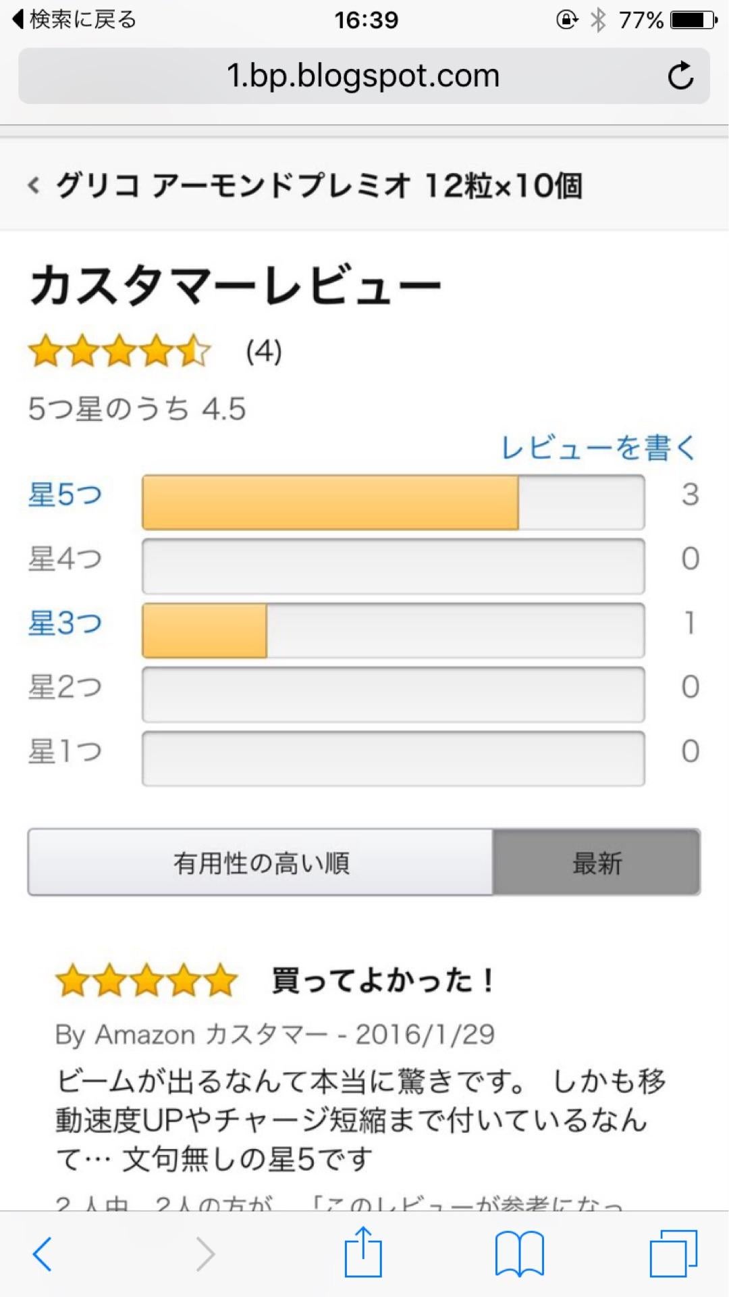Tap the URL bar showing 1.bp.blogspot.com
Viewport: 729px width, 1297px height.
click(x=364, y=75)
